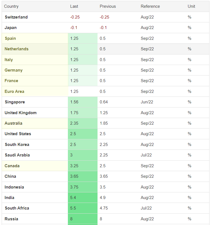Click the Singapore country name
The height and width of the screenshot is (225, 210).
(15, 102)
